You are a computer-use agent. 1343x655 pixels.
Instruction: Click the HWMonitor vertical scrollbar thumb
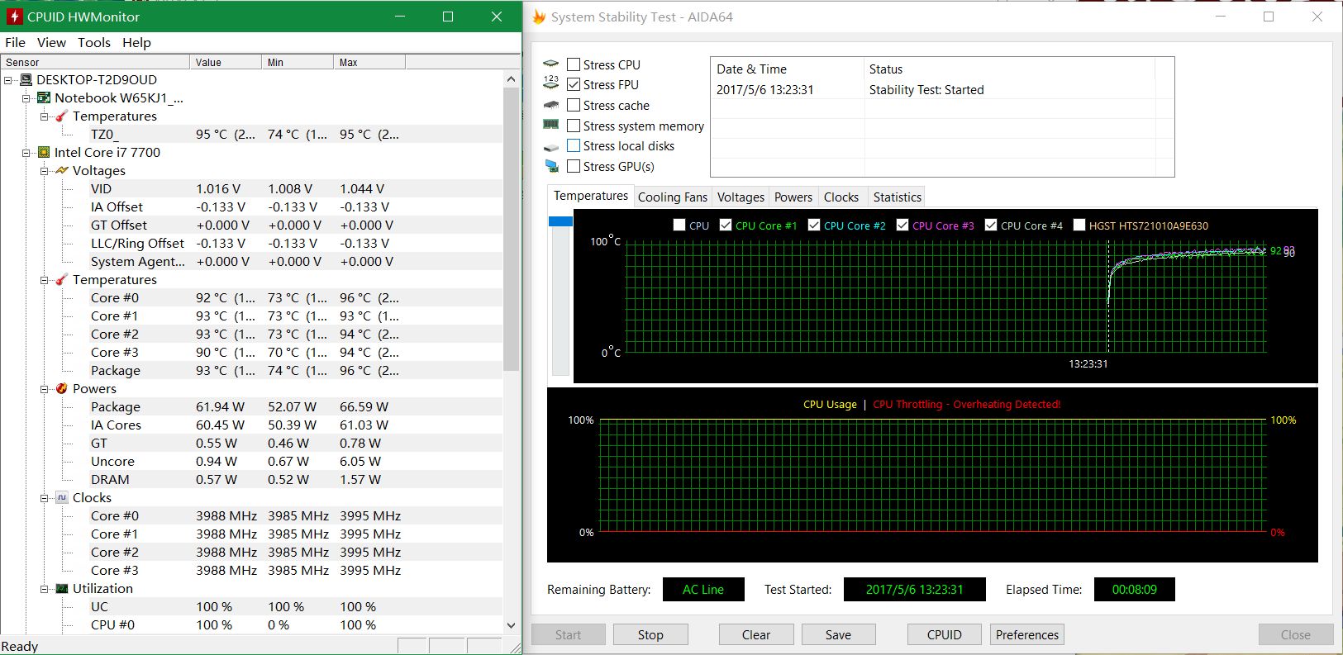pos(511,229)
